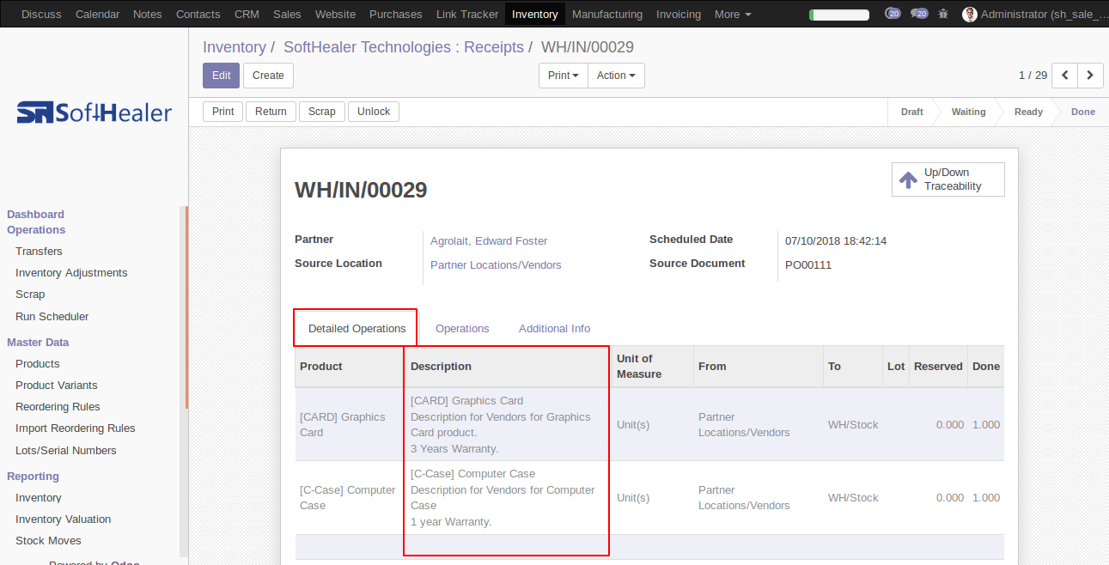Select the Done status stage
The height and width of the screenshot is (565, 1109).
[x=1082, y=112]
